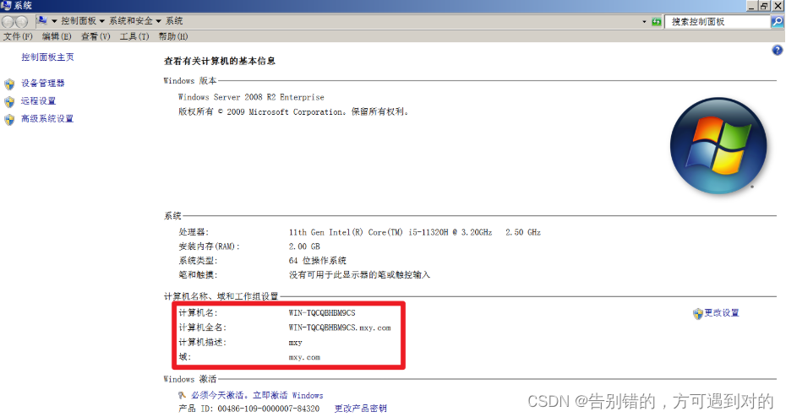The height and width of the screenshot is (417, 786).
Task: Click the copyright 2009 Microsoft Corporation line
Action: tap(293, 111)
